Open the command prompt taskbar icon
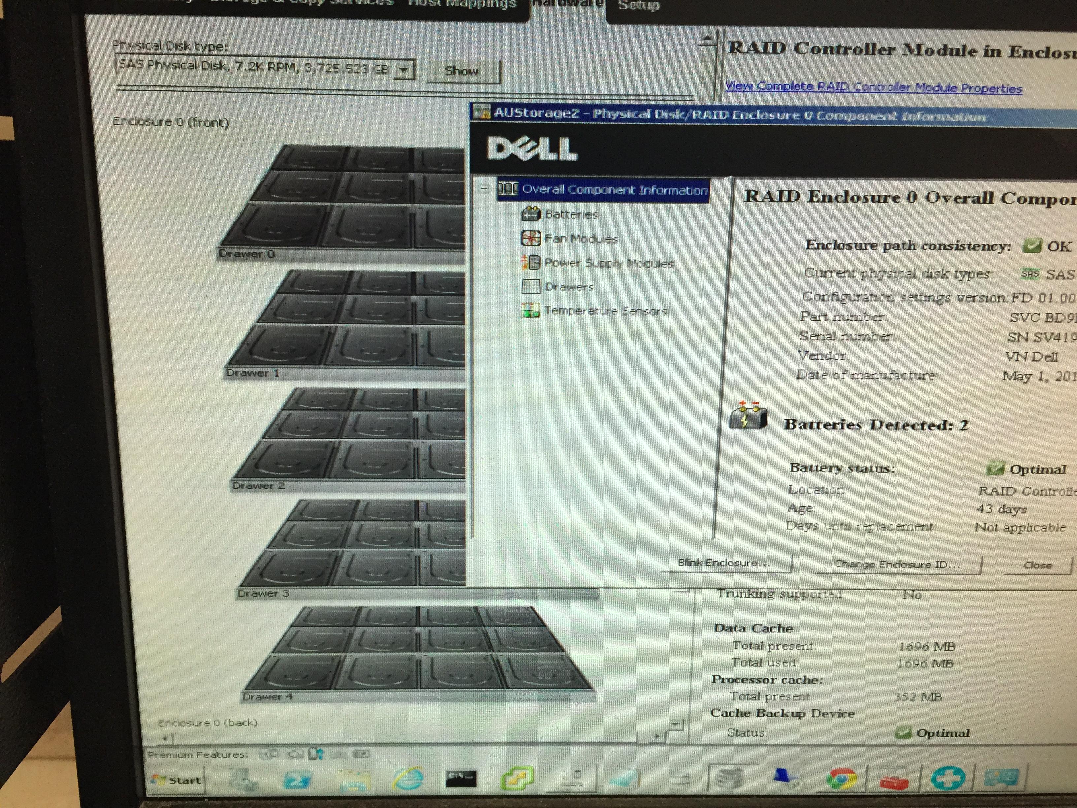This screenshot has height=808, width=1077. click(x=461, y=779)
